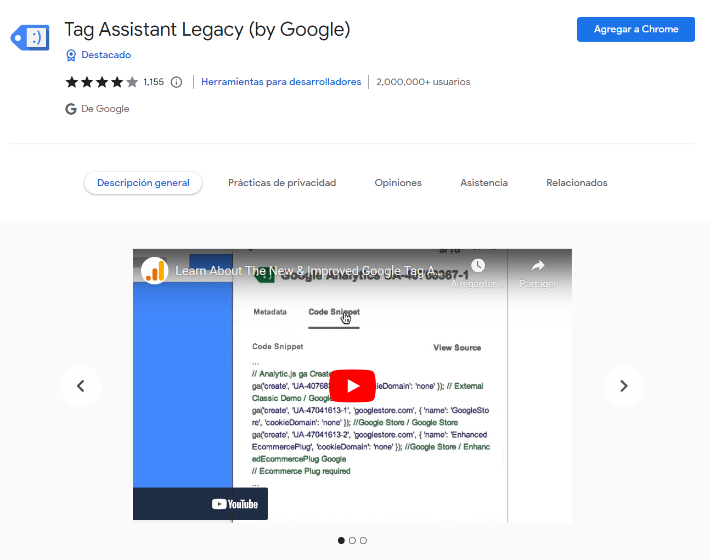The image size is (710, 560).
Task: Click 'Tag Assistant Legacy (by Google)' title
Action: tap(207, 29)
